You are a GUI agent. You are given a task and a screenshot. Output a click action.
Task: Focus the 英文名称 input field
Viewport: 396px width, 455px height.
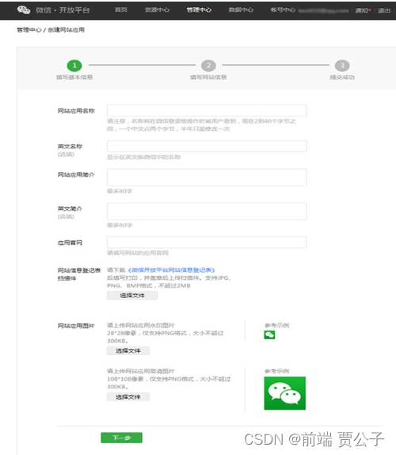[x=207, y=146]
